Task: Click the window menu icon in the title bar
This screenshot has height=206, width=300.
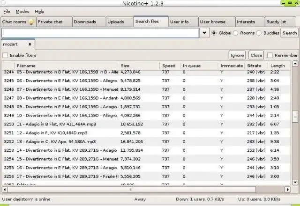Action: coord(3,2)
